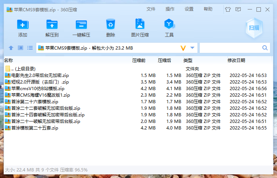Select 苹果CMS海螺V16魔改版1.zip
Viewport: 277px width, 178px height.
click(x=138, y=95)
